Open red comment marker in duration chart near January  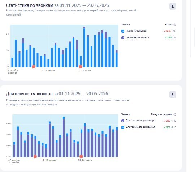point(35,156)
